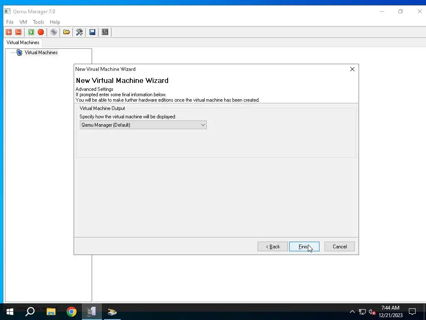The width and height of the screenshot is (426, 320).
Task: Open the File menu
Action: click(x=10, y=22)
